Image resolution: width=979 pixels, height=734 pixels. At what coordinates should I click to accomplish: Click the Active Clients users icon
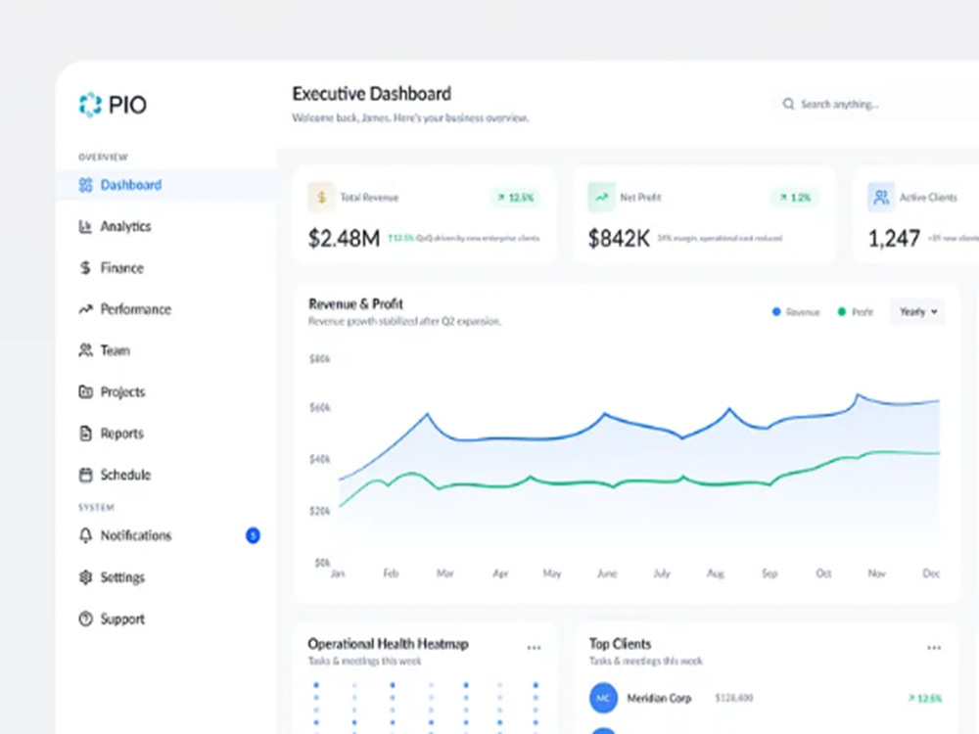point(881,198)
